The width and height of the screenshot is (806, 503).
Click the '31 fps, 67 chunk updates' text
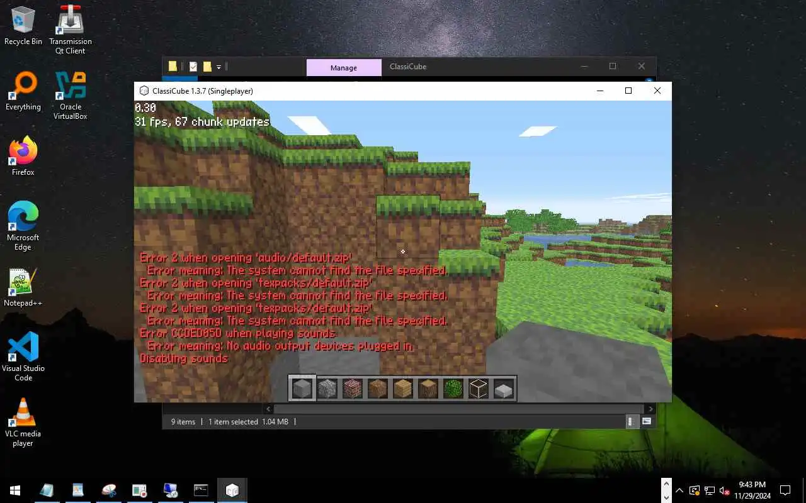tap(202, 121)
